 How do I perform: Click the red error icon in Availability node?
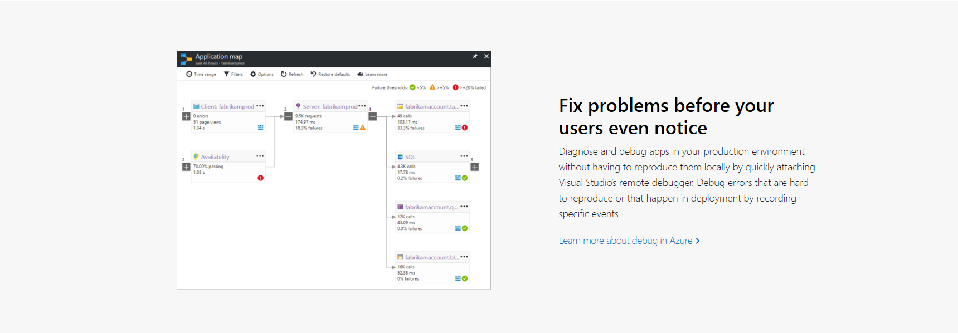point(260,178)
